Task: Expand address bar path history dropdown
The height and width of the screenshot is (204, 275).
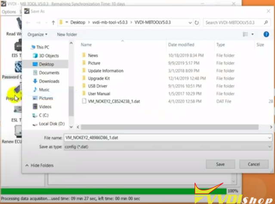Action: click(190, 23)
